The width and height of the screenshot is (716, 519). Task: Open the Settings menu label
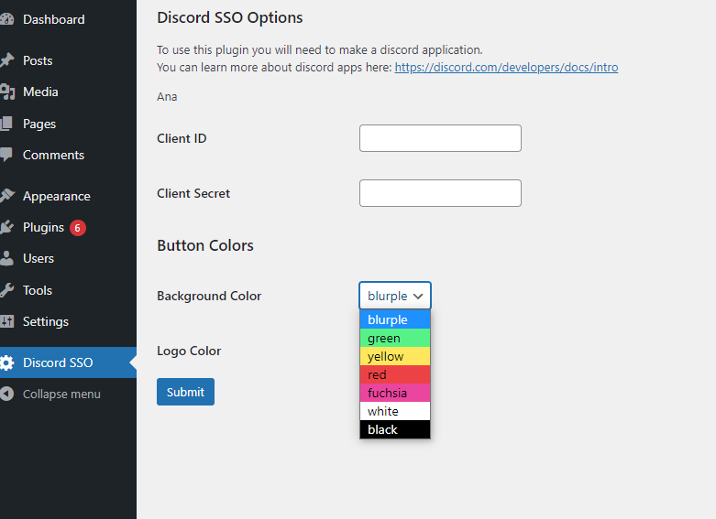point(46,322)
